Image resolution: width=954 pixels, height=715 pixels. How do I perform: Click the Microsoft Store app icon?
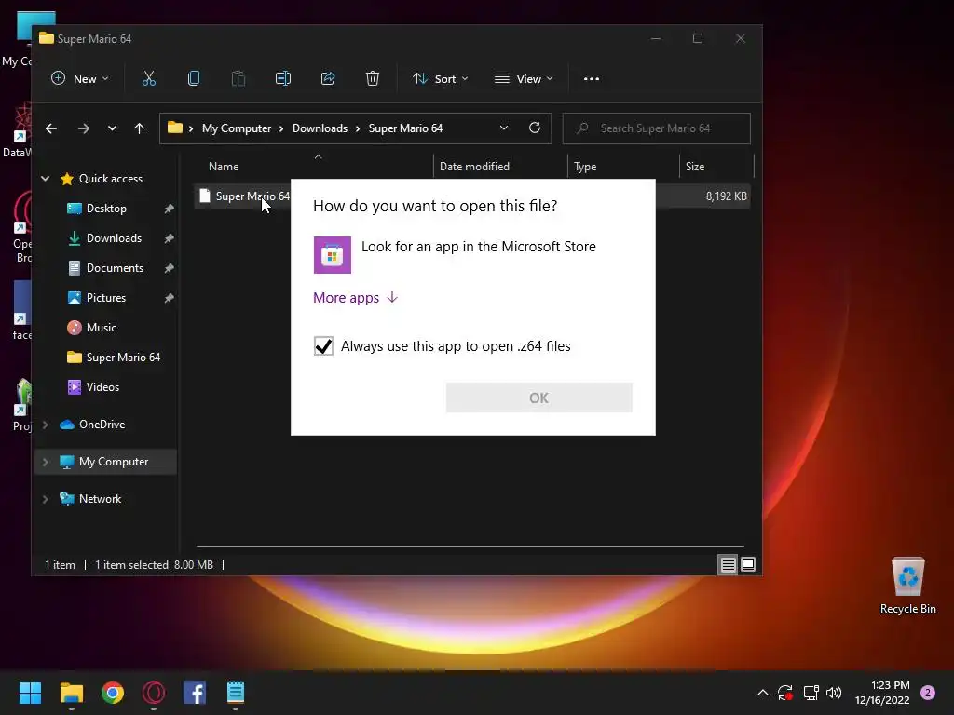pyautogui.click(x=333, y=255)
